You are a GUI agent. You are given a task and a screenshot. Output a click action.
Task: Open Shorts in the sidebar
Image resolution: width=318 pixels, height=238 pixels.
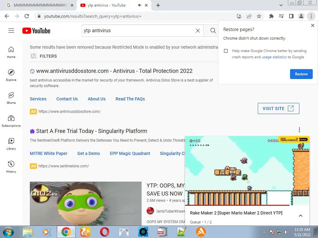coord(11,98)
